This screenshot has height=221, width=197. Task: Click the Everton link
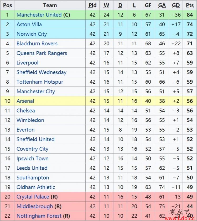tap(25, 130)
